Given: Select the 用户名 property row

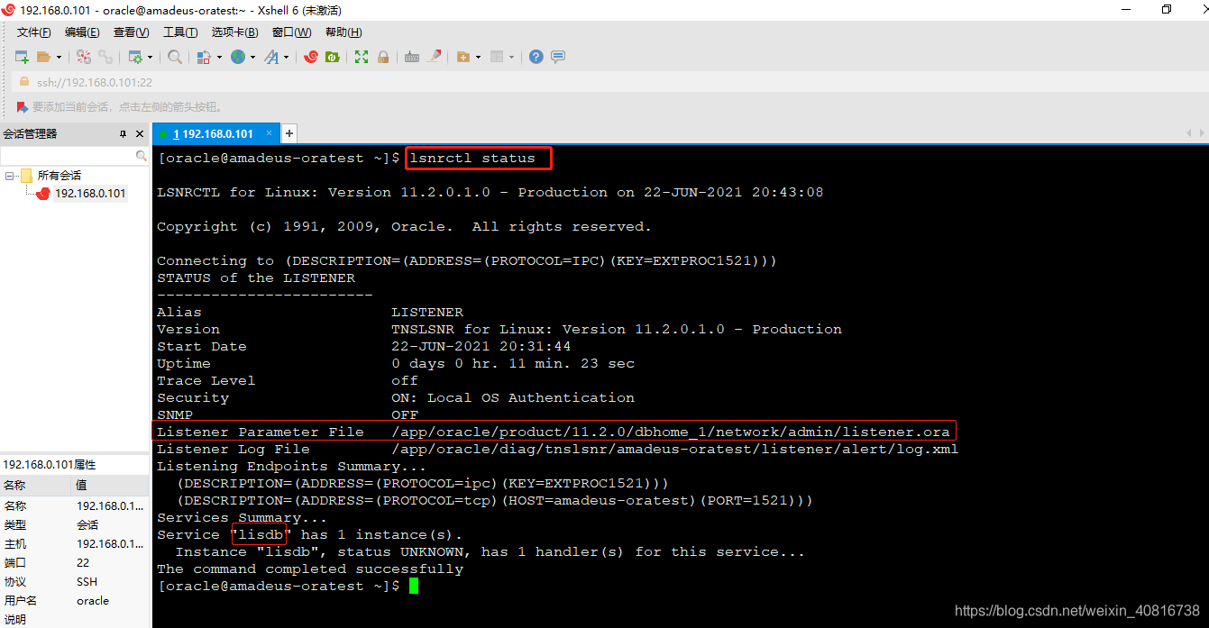Looking at the screenshot, I should (75, 600).
